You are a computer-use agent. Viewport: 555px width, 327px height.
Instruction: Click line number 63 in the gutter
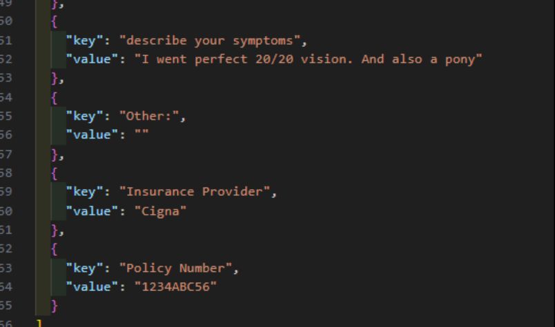(6, 268)
